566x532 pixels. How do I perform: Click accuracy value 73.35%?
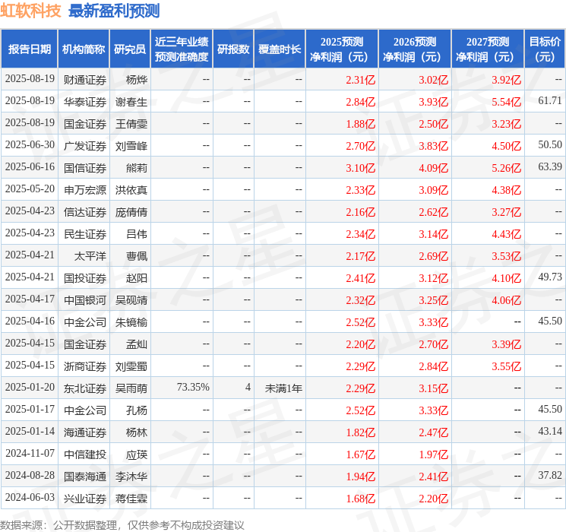(x=193, y=387)
